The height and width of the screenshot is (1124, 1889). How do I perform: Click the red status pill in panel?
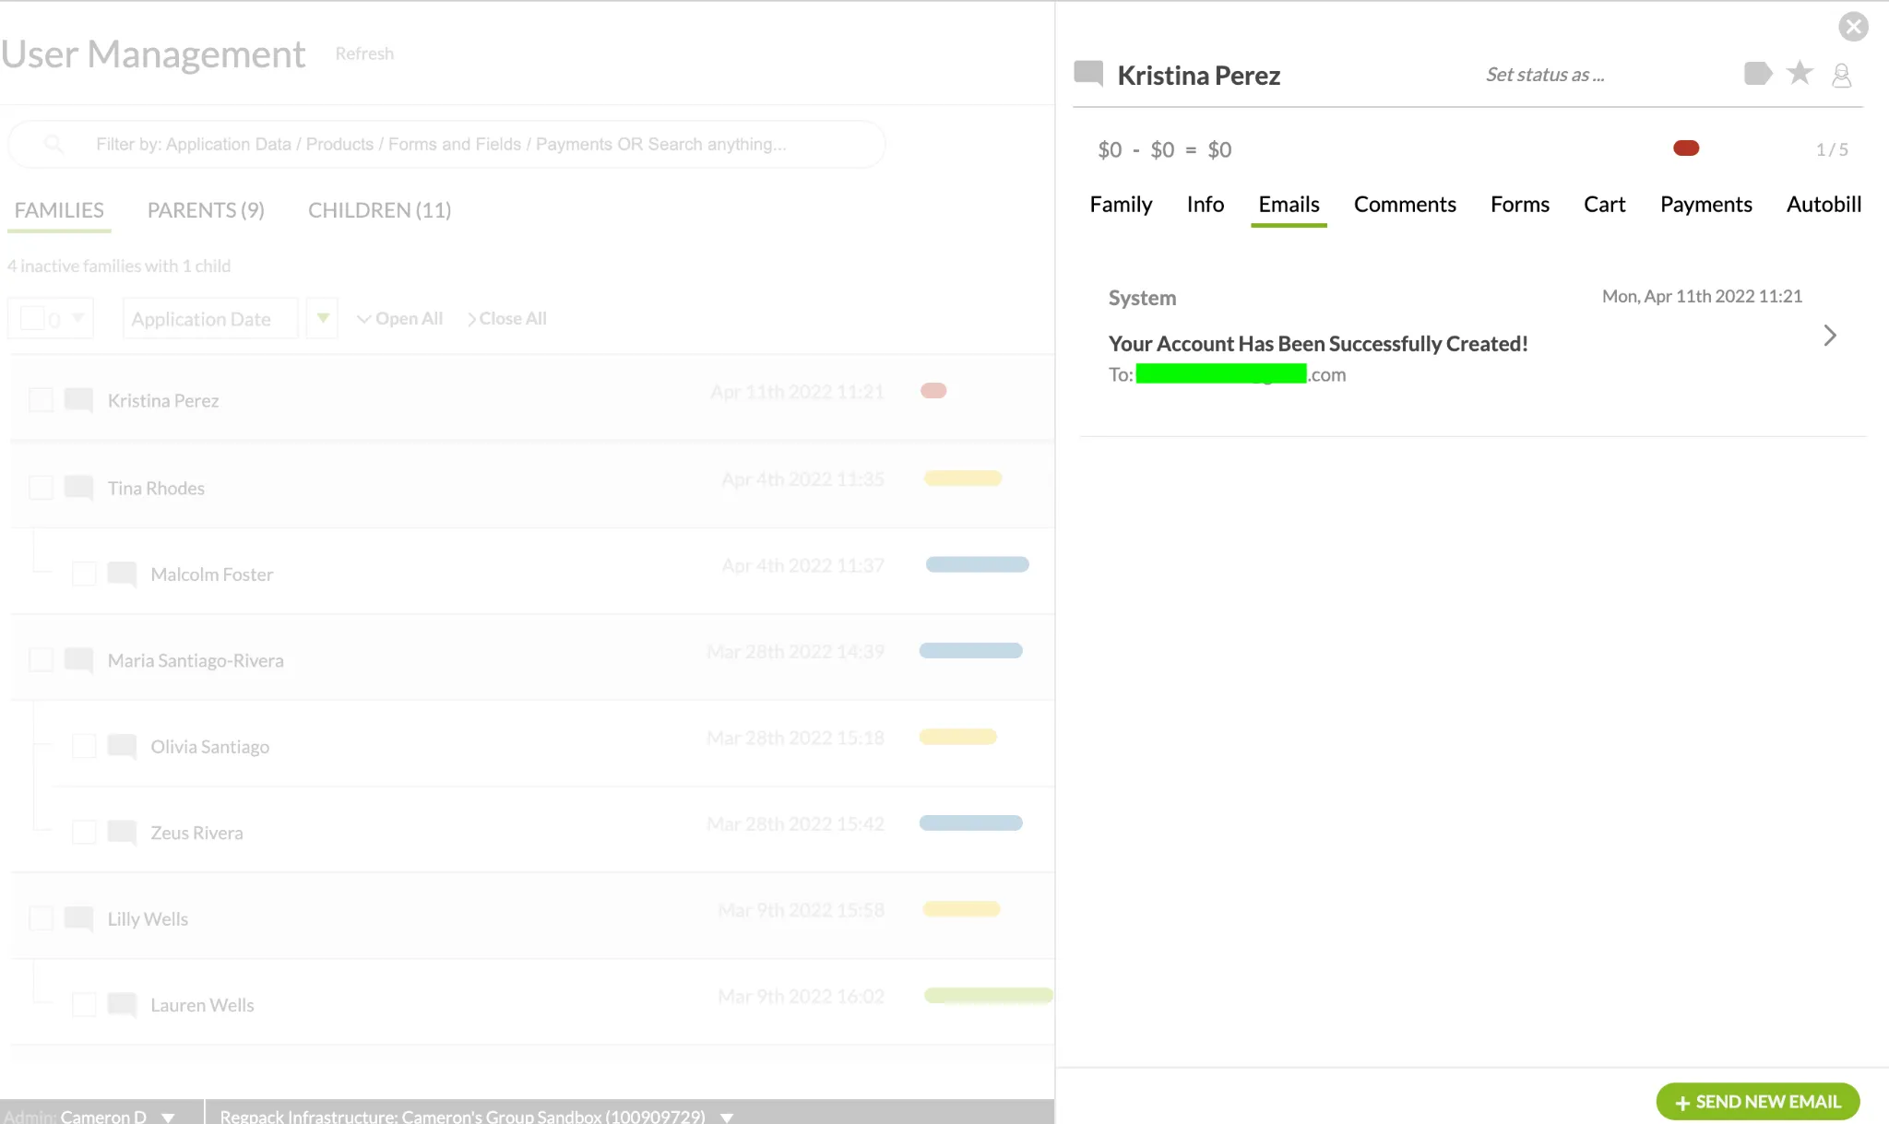1686,148
